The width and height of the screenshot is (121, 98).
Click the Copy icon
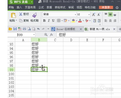(x=21, y=21)
